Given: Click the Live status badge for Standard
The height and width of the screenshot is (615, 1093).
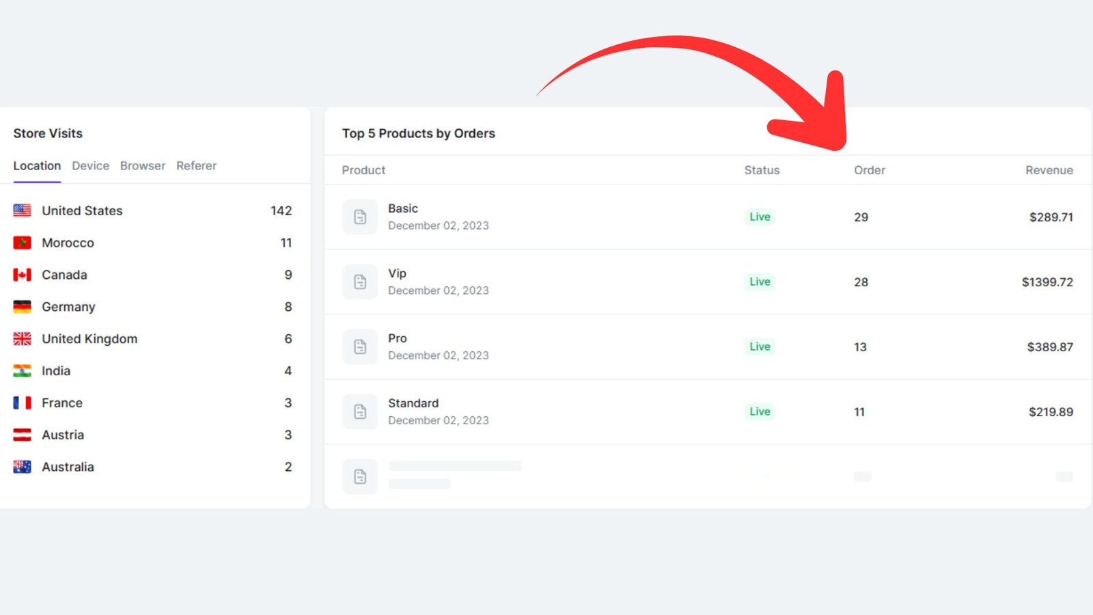Looking at the screenshot, I should [x=760, y=412].
